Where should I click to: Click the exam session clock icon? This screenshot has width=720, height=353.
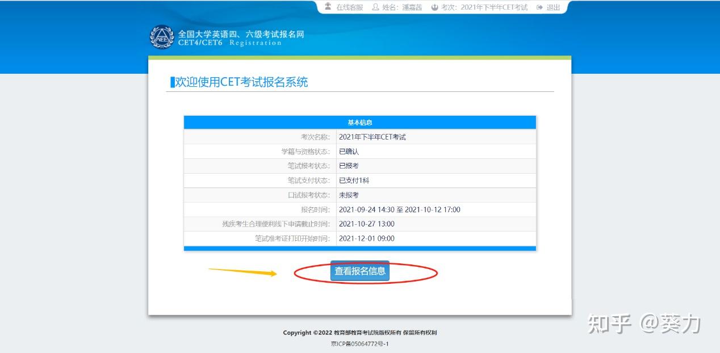click(x=434, y=7)
